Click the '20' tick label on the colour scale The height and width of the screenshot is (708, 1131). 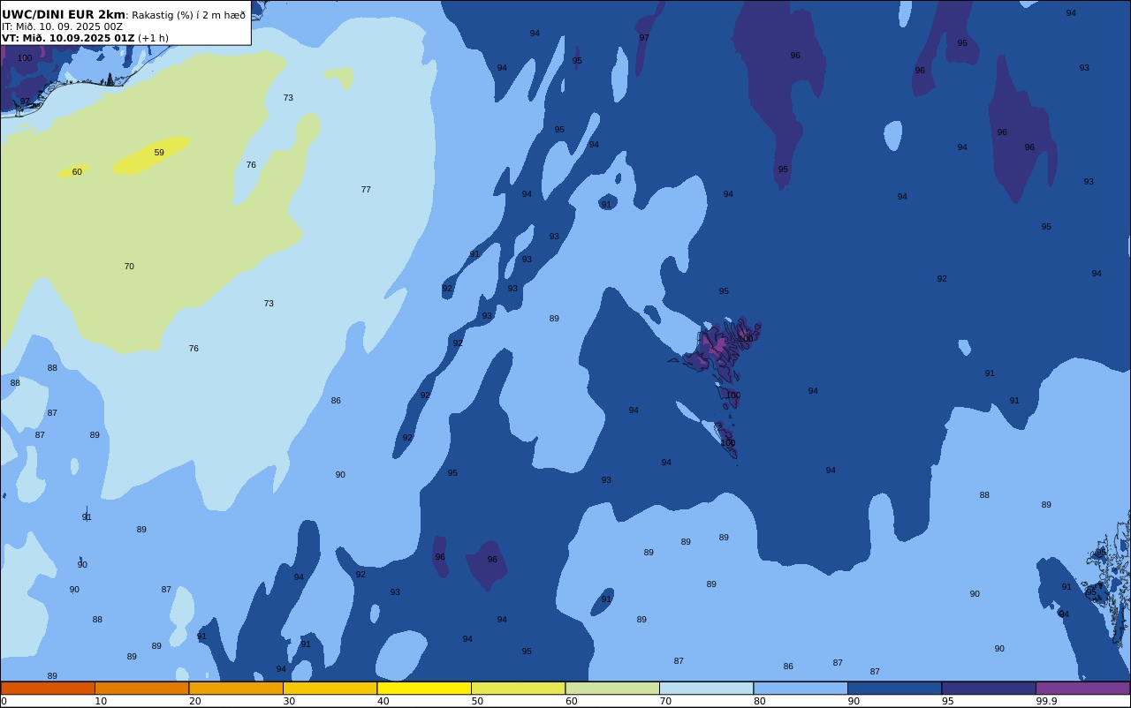coord(195,701)
